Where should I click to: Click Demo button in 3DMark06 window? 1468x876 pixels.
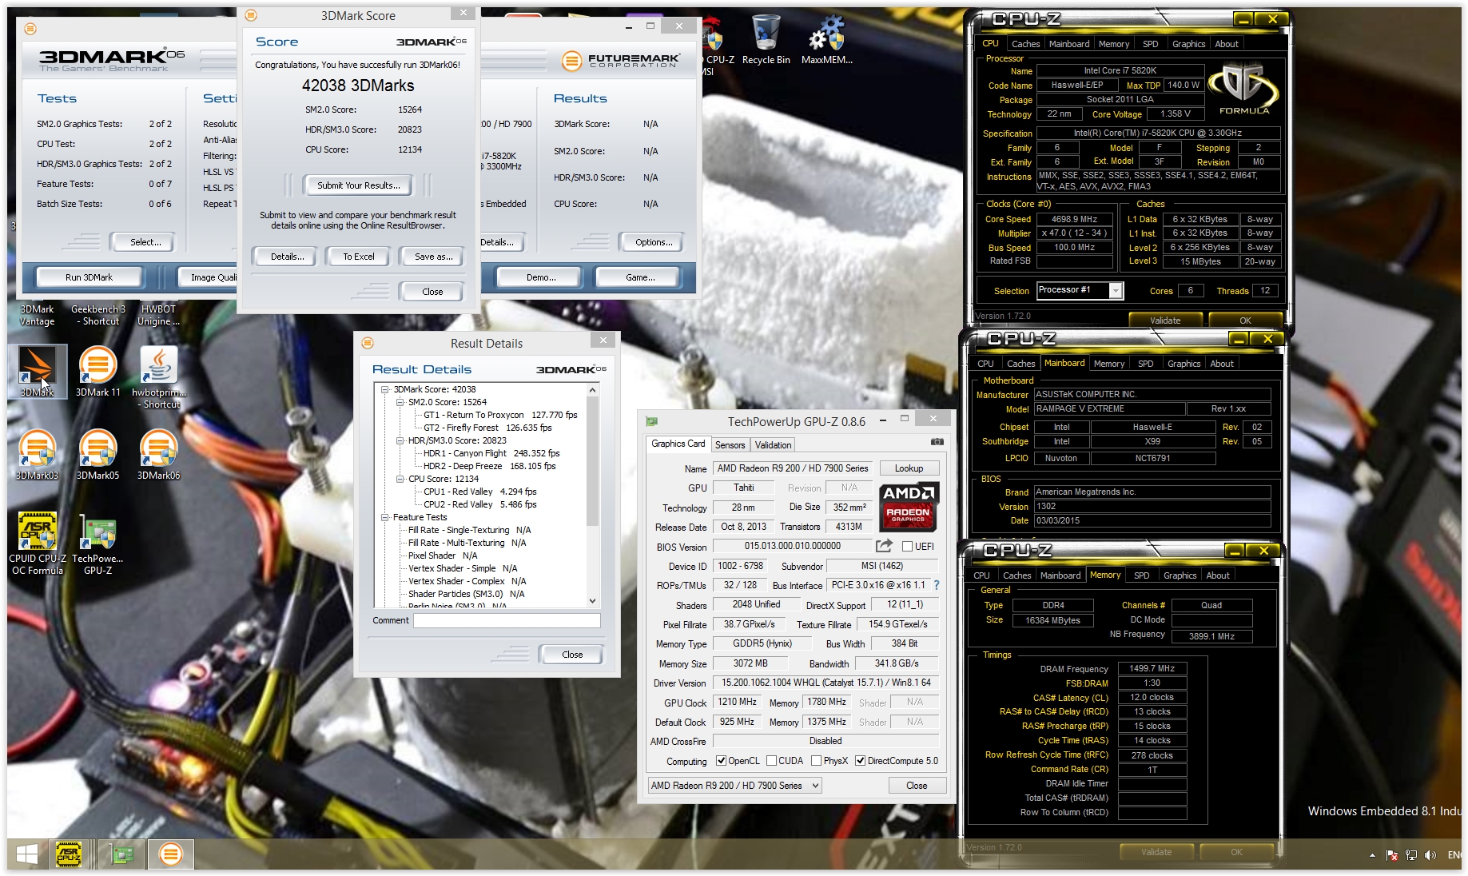(x=541, y=277)
